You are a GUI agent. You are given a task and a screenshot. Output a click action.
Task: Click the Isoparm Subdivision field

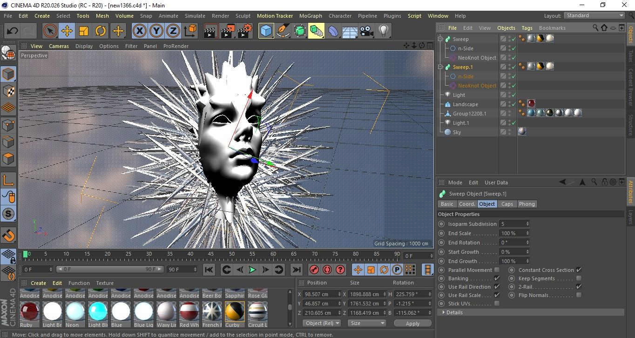point(514,224)
